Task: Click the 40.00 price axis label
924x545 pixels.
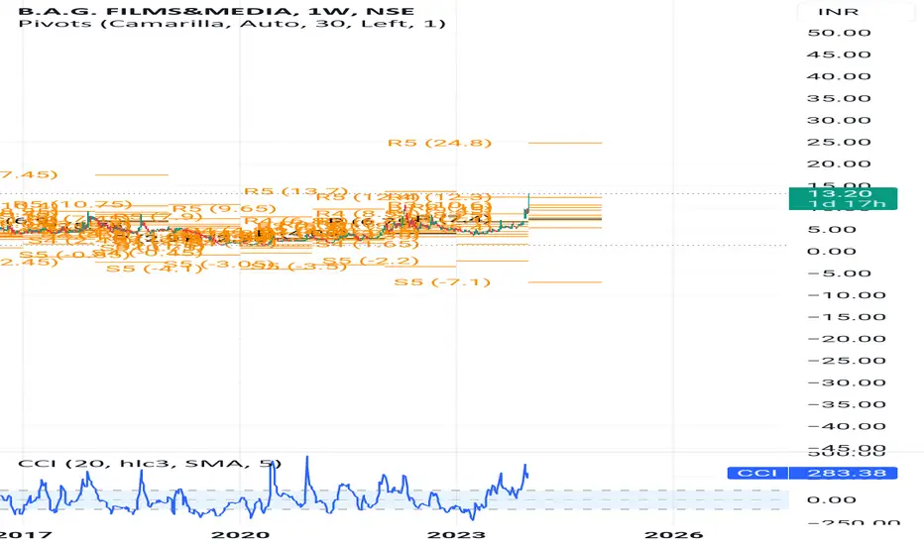Action: [839, 76]
